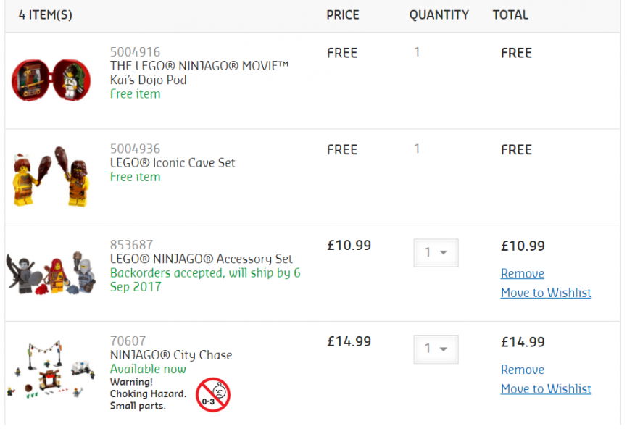Open LEGO NINJAGO Accessory Set product title
627x429 pixels.
(x=201, y=259)
